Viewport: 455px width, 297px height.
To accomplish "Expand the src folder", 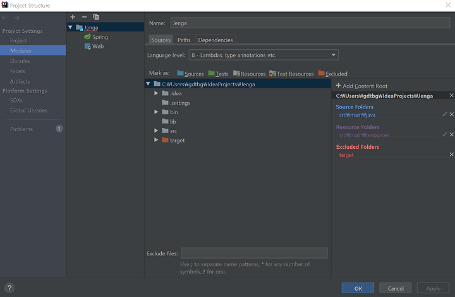I will [156, 131].
